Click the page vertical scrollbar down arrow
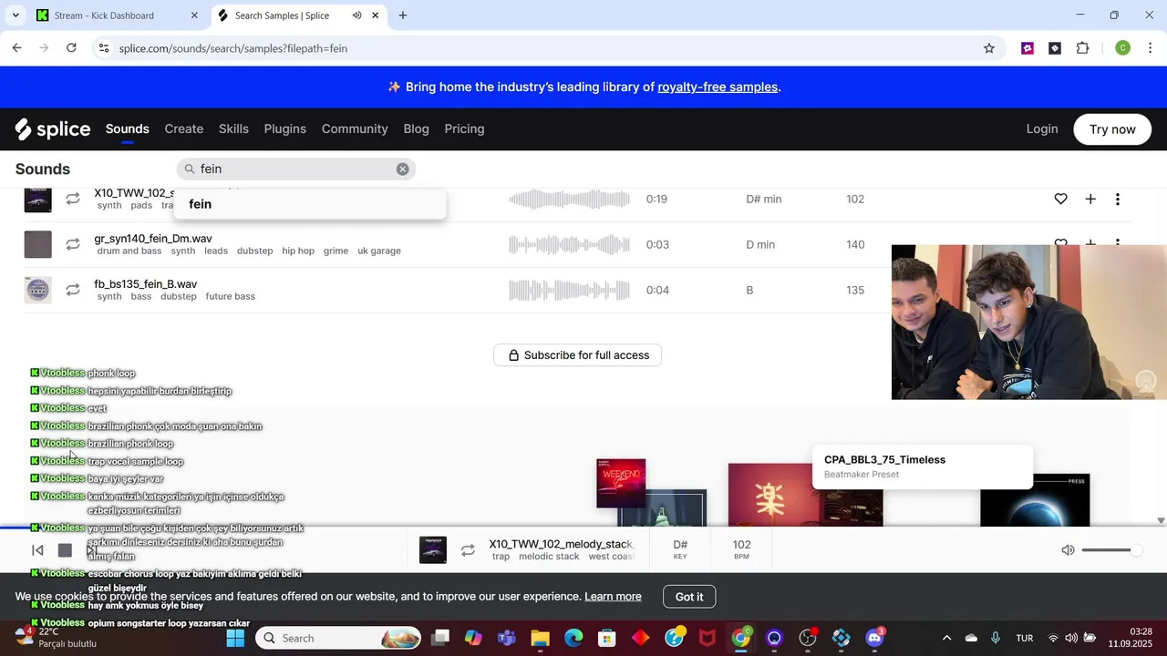Image resolution: width=1167 pixels, height=656 pixels. (1161, 521)
